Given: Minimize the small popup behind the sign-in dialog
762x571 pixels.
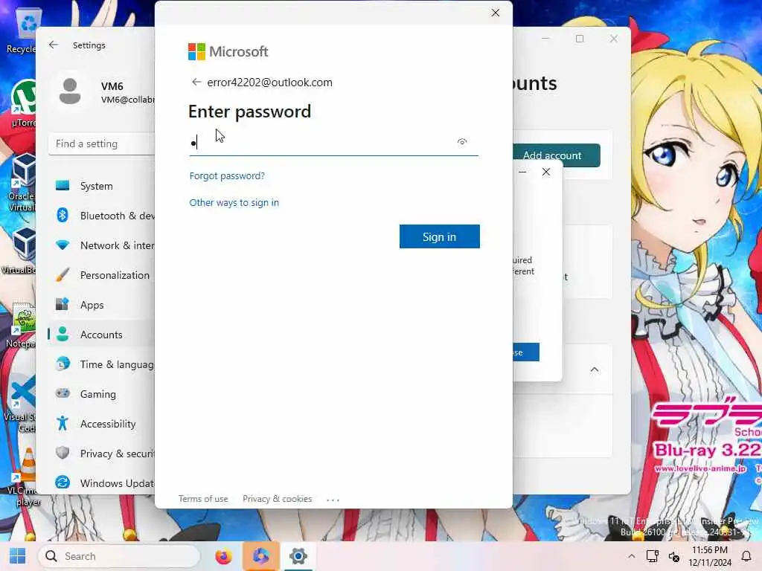Looking at the screenshot, I should coord(522,172).
